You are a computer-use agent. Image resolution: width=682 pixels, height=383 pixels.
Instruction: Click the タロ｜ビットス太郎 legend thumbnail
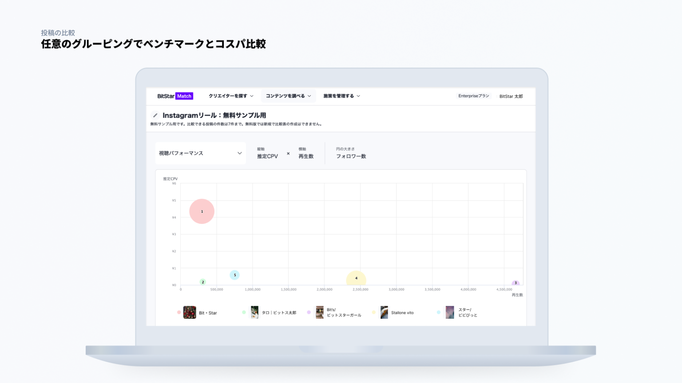(x=254, y=313)
